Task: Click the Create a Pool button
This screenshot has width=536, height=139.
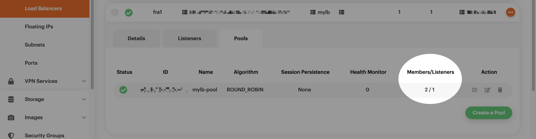Action: [489, 113]
